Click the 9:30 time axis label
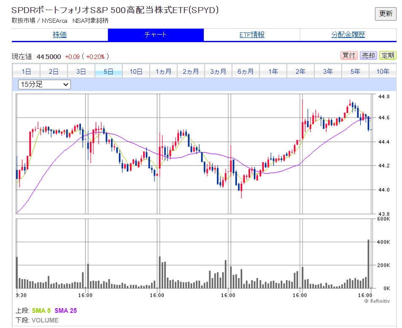This screenshot has height=328, width=402. tap(21, 296)
